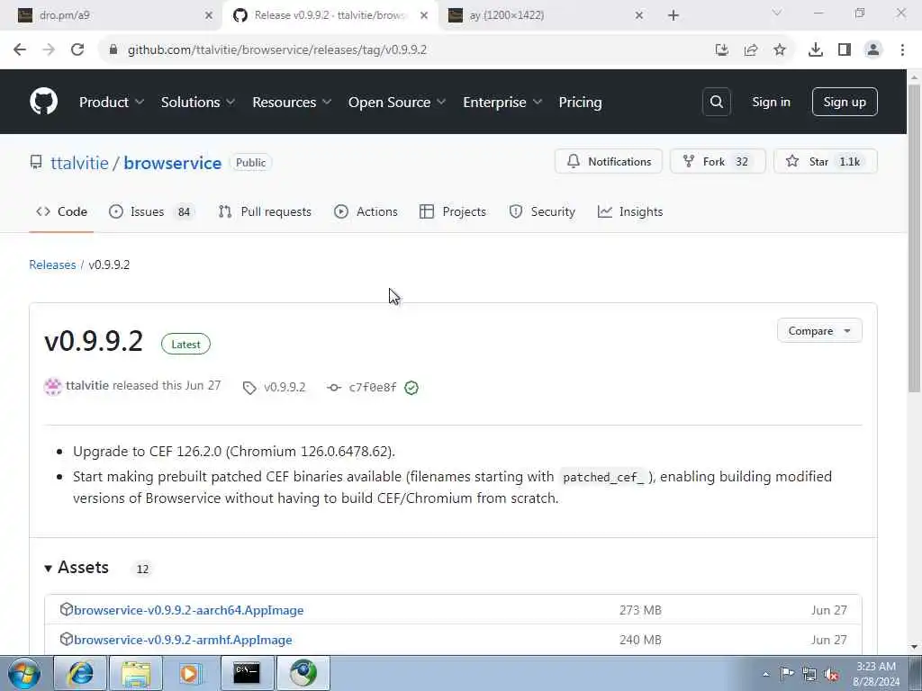This screenshot has width=922, height=691.
Task: Select the Code tab
Action: (x=62, y=211)
